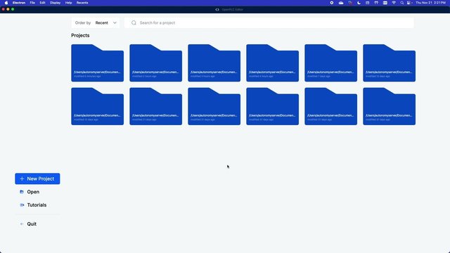Open Wi-Fi status icon in menu bar
450x253 pixels.
tap(394, 3)
